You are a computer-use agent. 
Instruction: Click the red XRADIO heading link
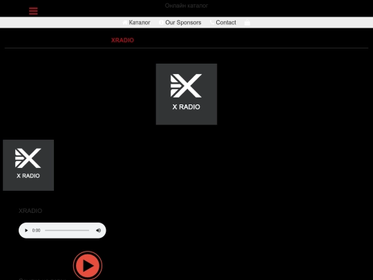tap(122, 40)
